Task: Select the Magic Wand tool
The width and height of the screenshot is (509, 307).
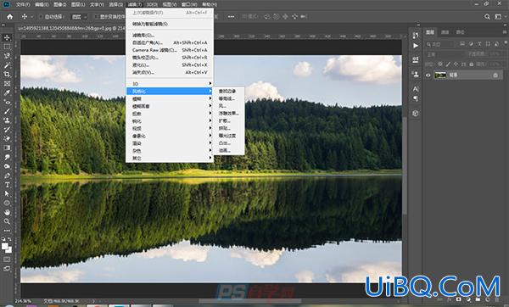Action: coord(7,65)
